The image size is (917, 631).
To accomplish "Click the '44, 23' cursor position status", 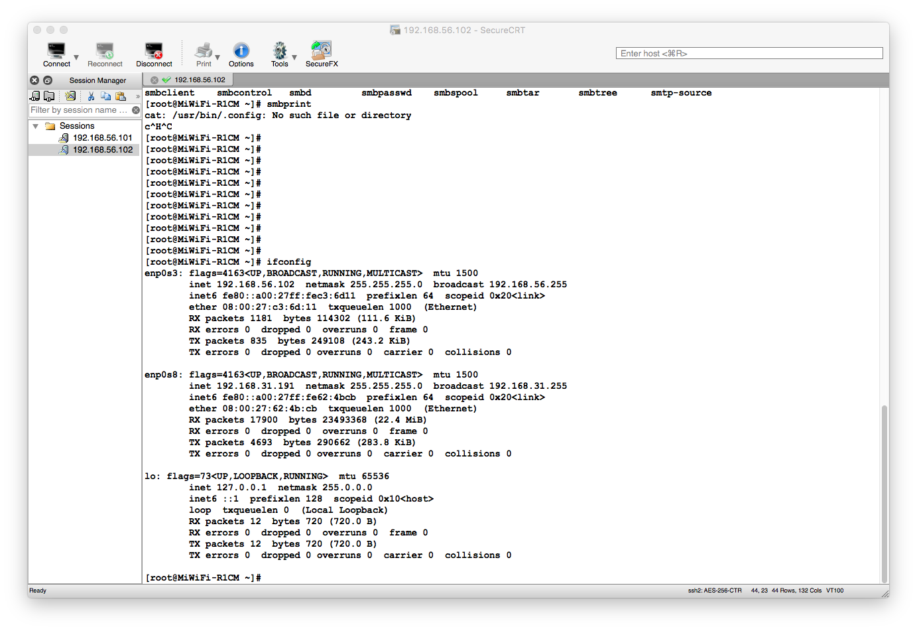I will 759,591.
